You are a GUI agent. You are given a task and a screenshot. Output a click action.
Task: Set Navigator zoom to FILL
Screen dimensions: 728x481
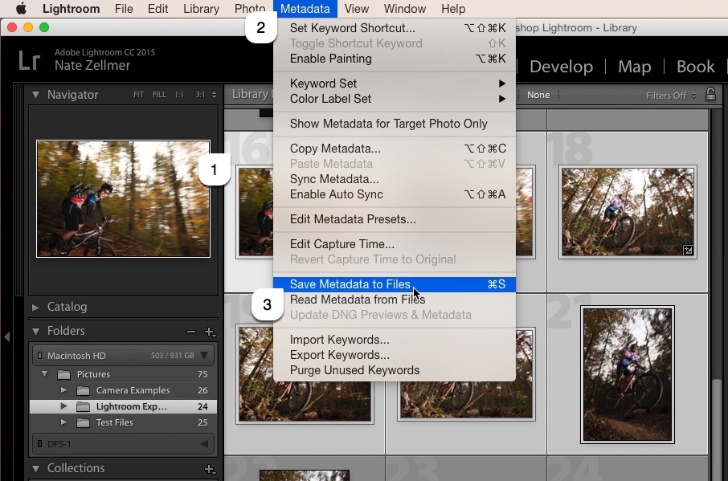[x=159, y=95]
